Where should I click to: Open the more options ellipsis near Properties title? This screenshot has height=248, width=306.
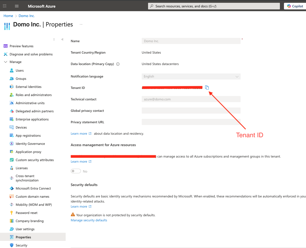(81, 24)
